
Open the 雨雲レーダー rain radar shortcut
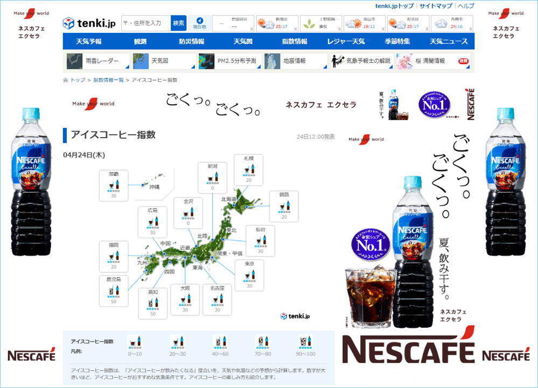98,61
